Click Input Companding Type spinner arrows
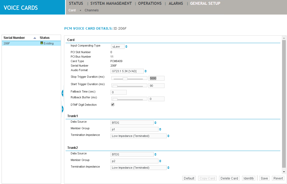The width and height of the screenshot is (287, 184). tap(126, 47)
